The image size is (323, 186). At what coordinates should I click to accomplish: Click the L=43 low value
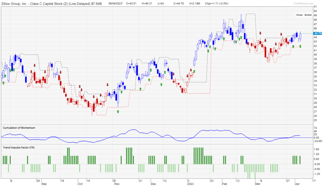click(x=160, y=3)
